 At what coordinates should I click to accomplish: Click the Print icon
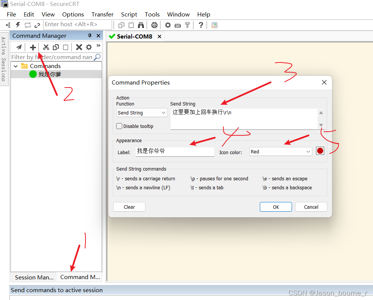point(154,25)
